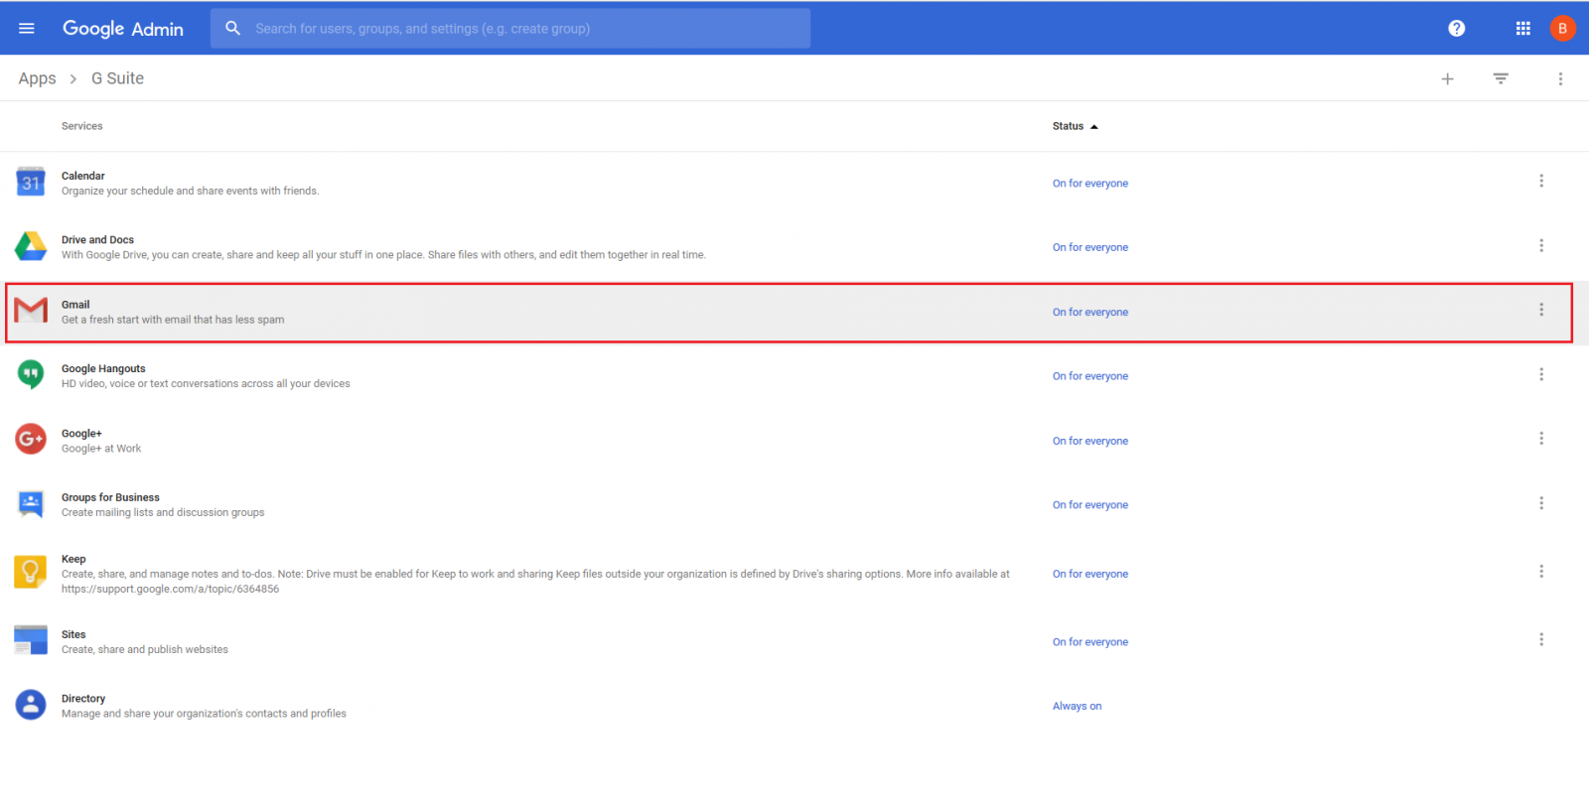Image resolution: width=1589 pixels, height=806 pixels.
Task: Click Calendar's On for everyone status
Action: coord(1090,184)
